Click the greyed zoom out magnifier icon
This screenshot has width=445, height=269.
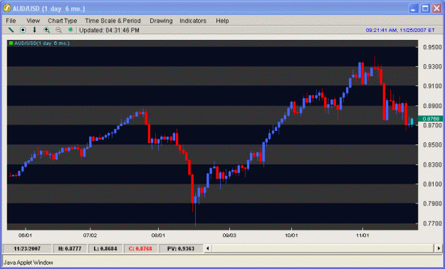click(x=58, y=30)
